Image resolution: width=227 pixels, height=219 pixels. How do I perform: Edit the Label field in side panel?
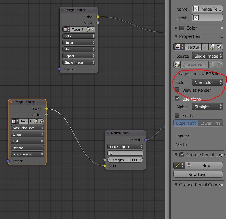207,18
